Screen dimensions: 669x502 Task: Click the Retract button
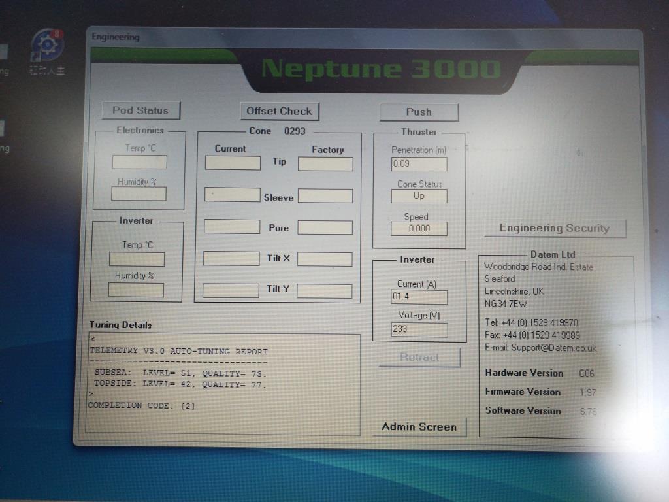[x=419, y=358]
